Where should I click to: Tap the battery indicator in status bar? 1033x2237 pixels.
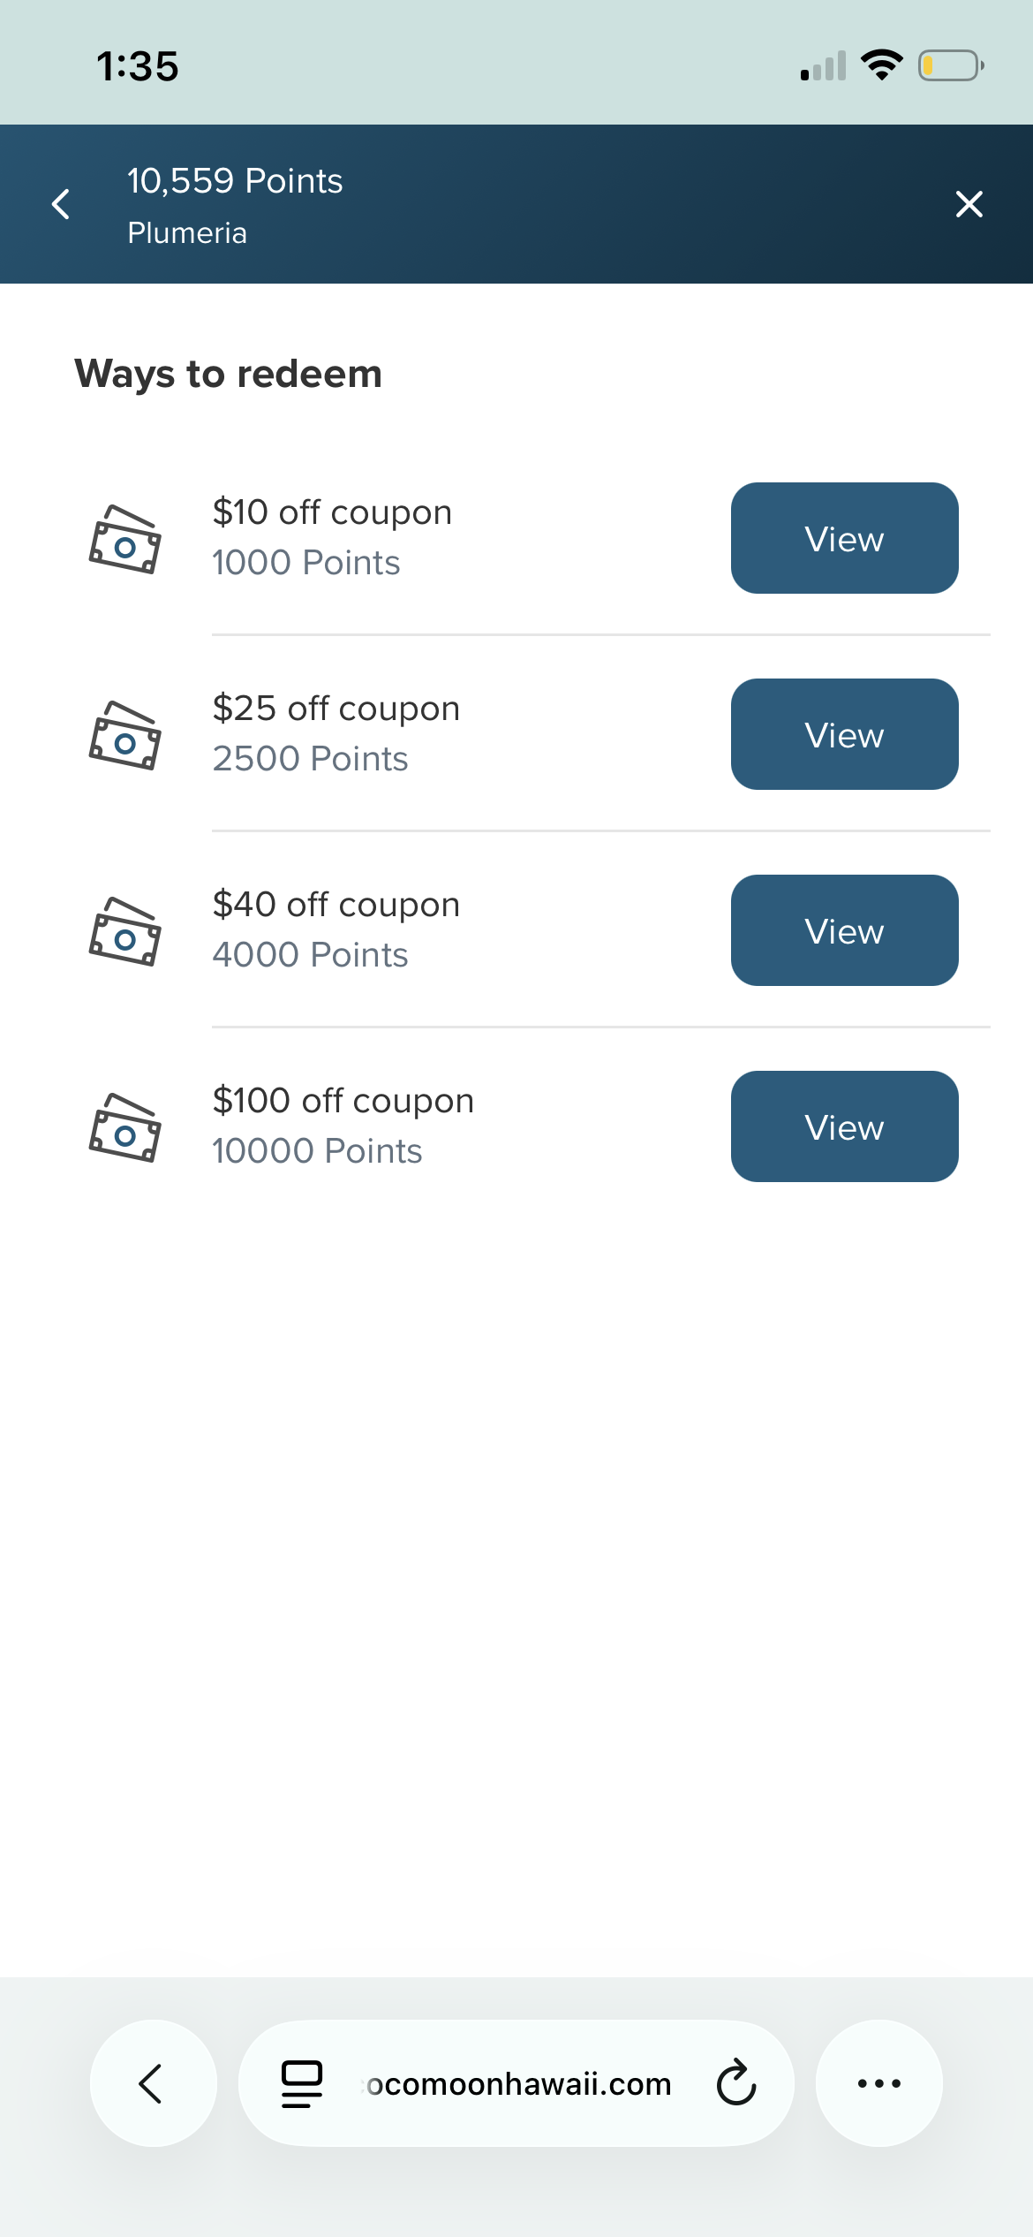tap(950, 65)
